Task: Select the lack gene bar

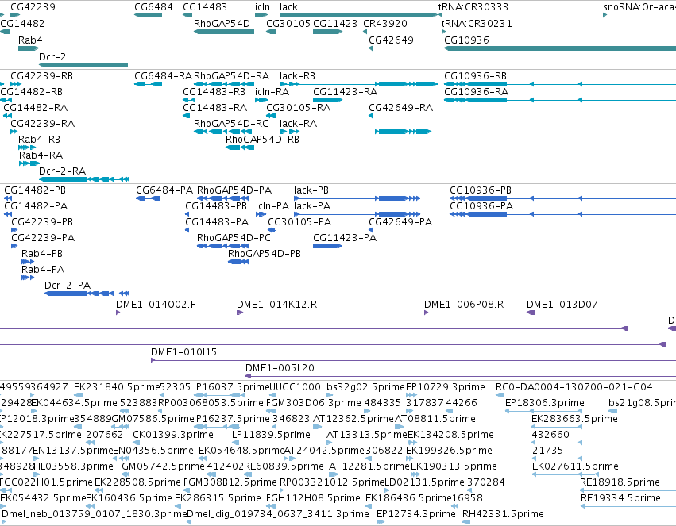Action: tap(358, 15)
